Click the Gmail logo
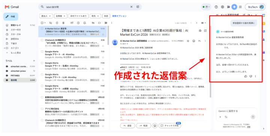 point(12,7)
